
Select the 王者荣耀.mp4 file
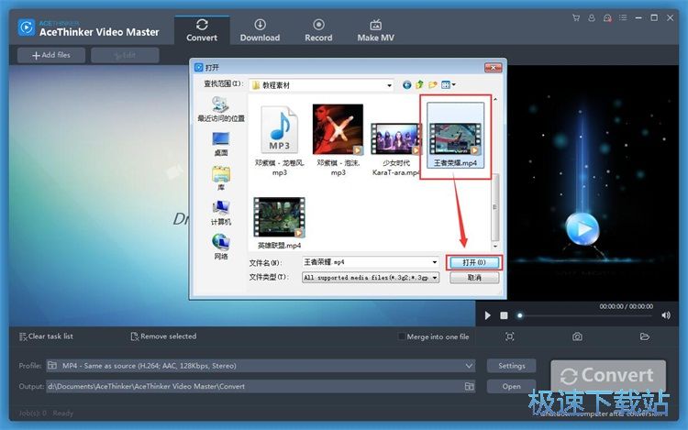pos(455,136)
